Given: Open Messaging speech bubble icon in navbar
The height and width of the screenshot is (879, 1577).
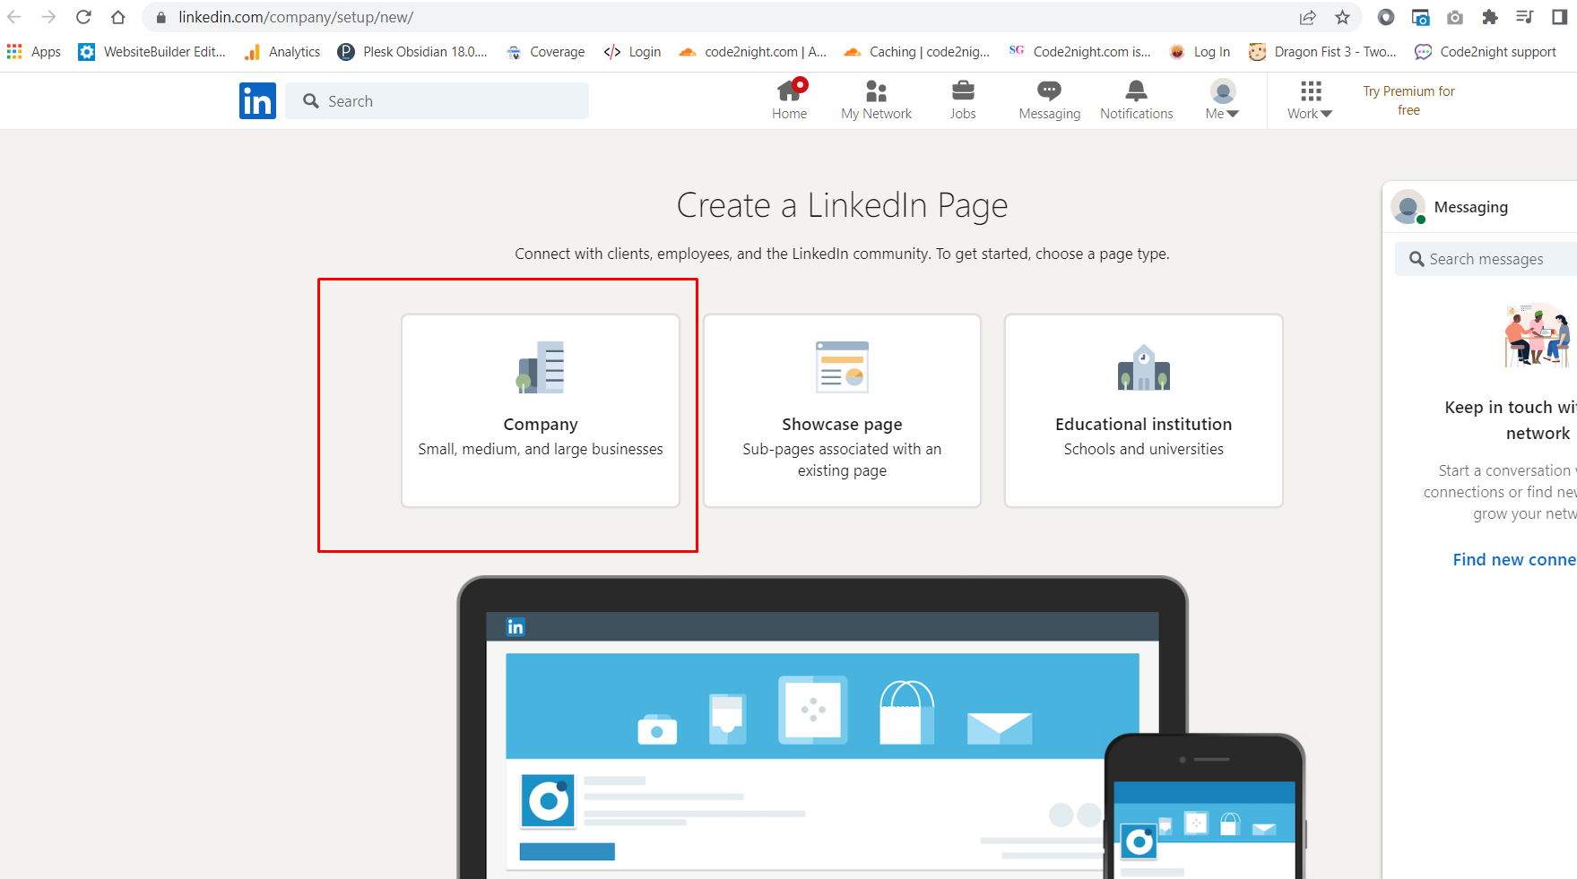Looking at the screenshot, I should (1049, 99).
